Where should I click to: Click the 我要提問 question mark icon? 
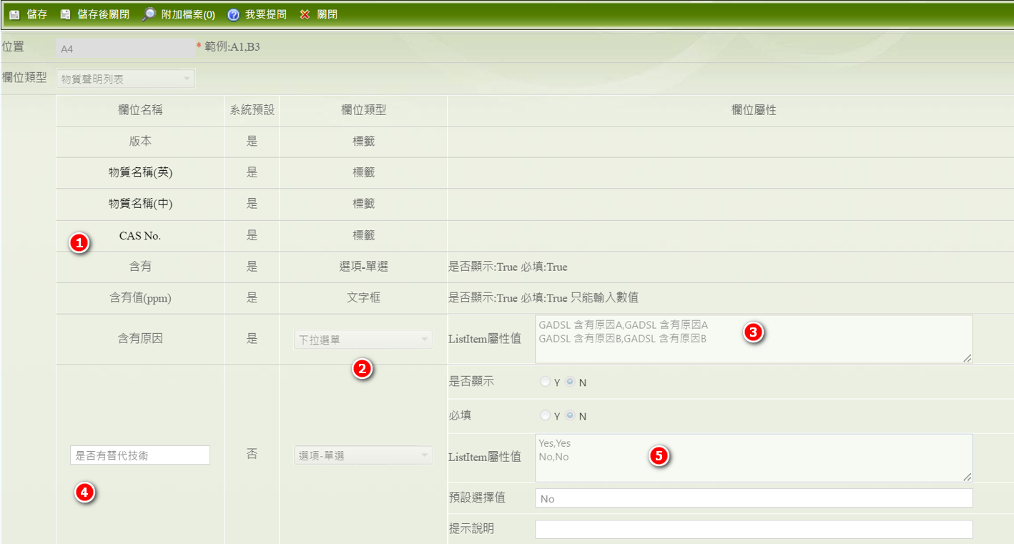(233, 14)
